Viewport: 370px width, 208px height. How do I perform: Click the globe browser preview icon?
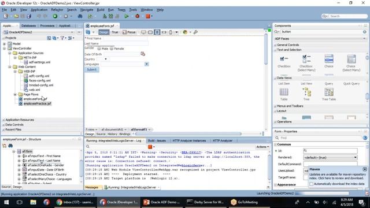[x=185, y=32]
